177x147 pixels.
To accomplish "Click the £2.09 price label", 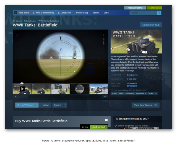I will (85, 127).
